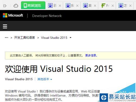Click the sidebar toggle arrow icon
Screen dimensions: 136x102
coord(5,6)
